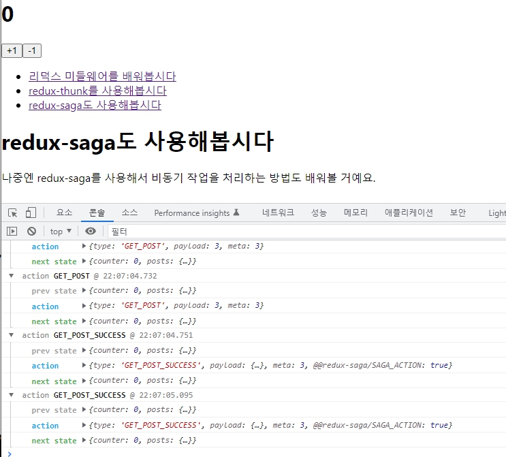Expand next state object under GET_POST_SUCCESS 22:07:04.751
The width and height of the screenshot is (506, 457).
(84, 381)
